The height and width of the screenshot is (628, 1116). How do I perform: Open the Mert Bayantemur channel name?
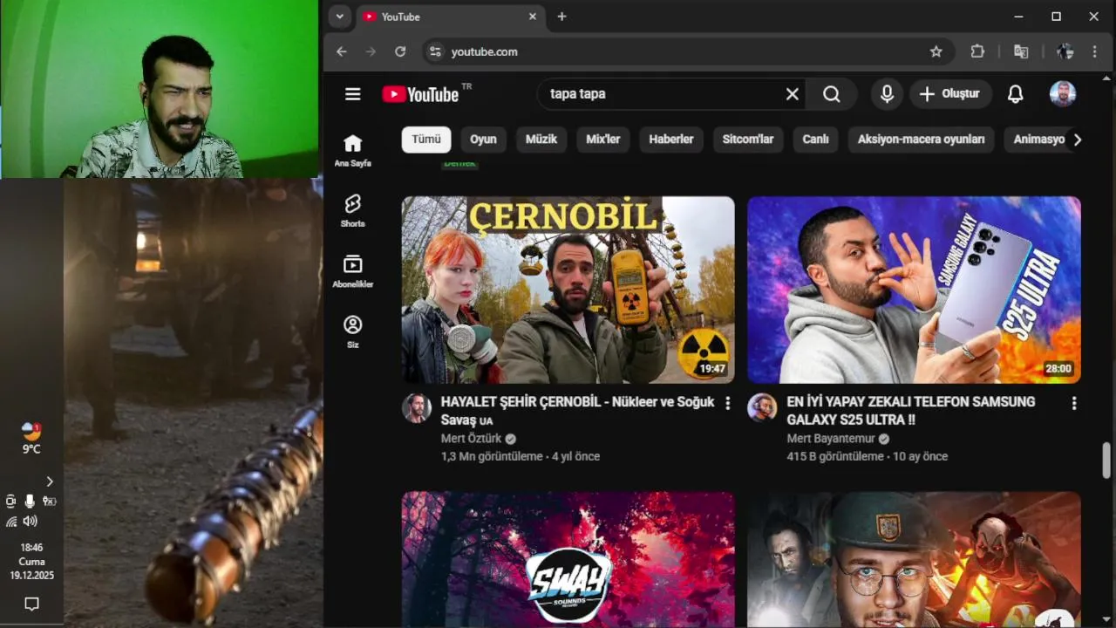tap(830, 439)
